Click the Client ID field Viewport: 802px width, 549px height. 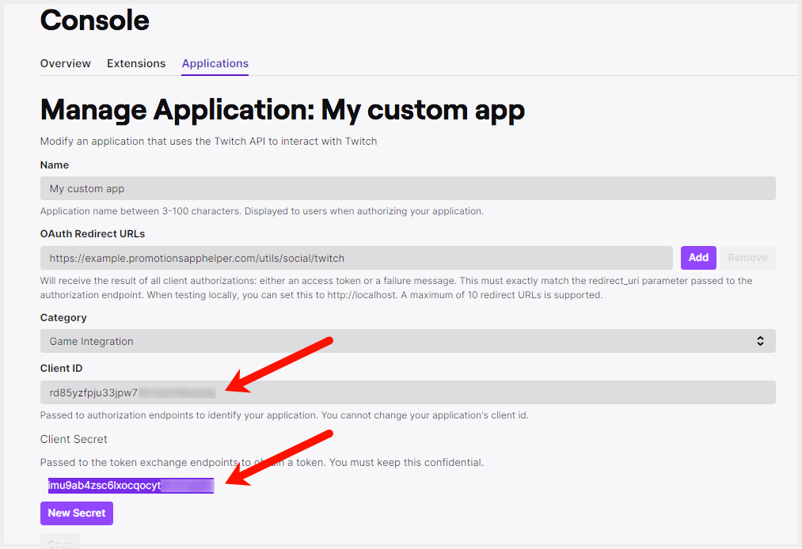[x=408, y=392]
